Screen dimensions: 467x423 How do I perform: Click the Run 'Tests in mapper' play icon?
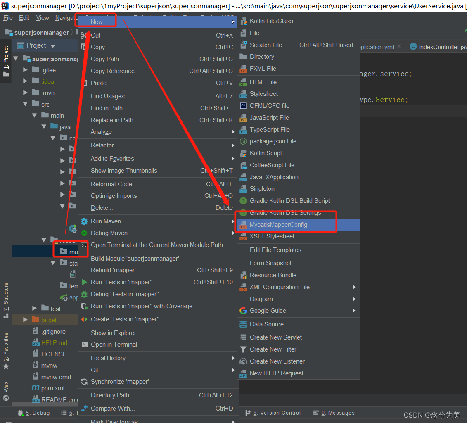click(84, 282)
